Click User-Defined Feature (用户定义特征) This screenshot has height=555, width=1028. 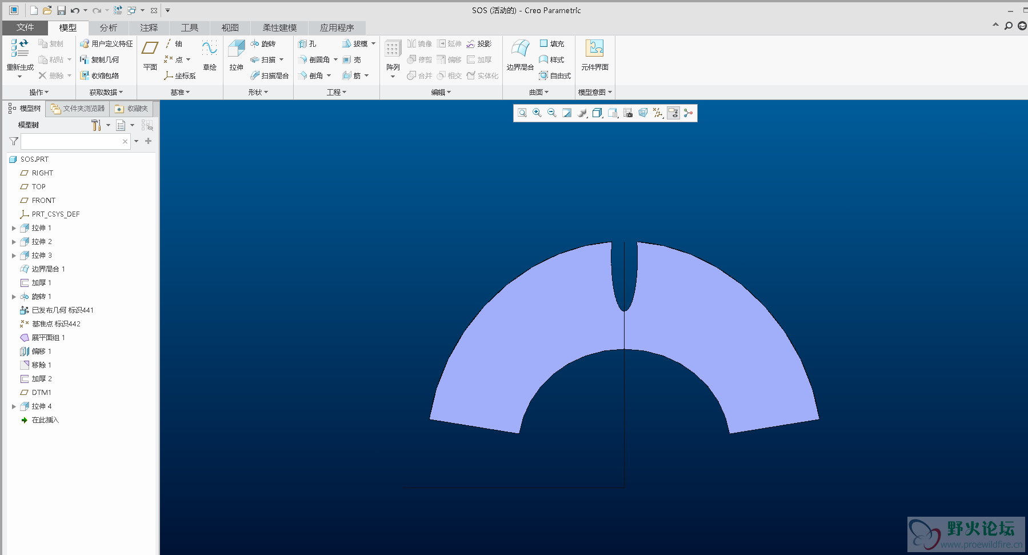pos(106,43)
